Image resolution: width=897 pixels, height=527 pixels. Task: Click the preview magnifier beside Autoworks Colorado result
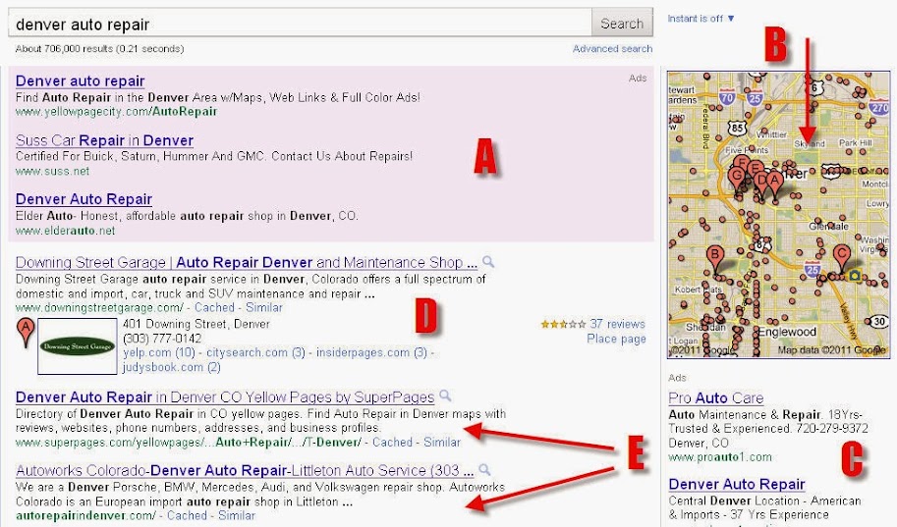click(x=484, y=469)
